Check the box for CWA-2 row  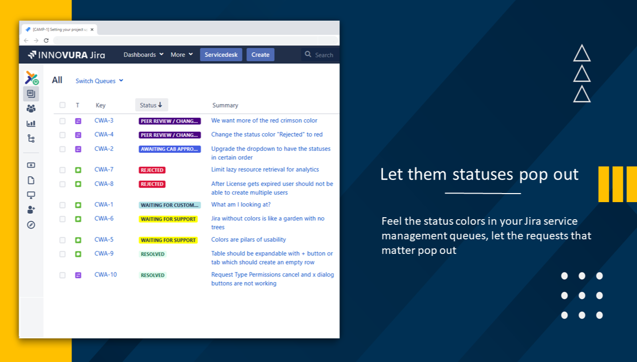coord(62,149)
